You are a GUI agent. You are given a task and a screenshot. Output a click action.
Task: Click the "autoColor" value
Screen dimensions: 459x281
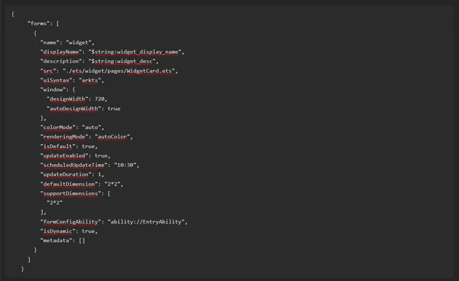pyautogui.click(x=113, y=137)
